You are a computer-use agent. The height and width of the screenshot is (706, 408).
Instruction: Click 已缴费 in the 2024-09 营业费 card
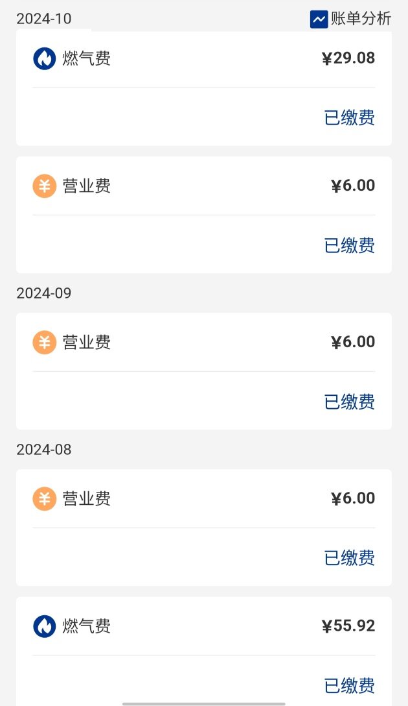(x=349, y=402)
